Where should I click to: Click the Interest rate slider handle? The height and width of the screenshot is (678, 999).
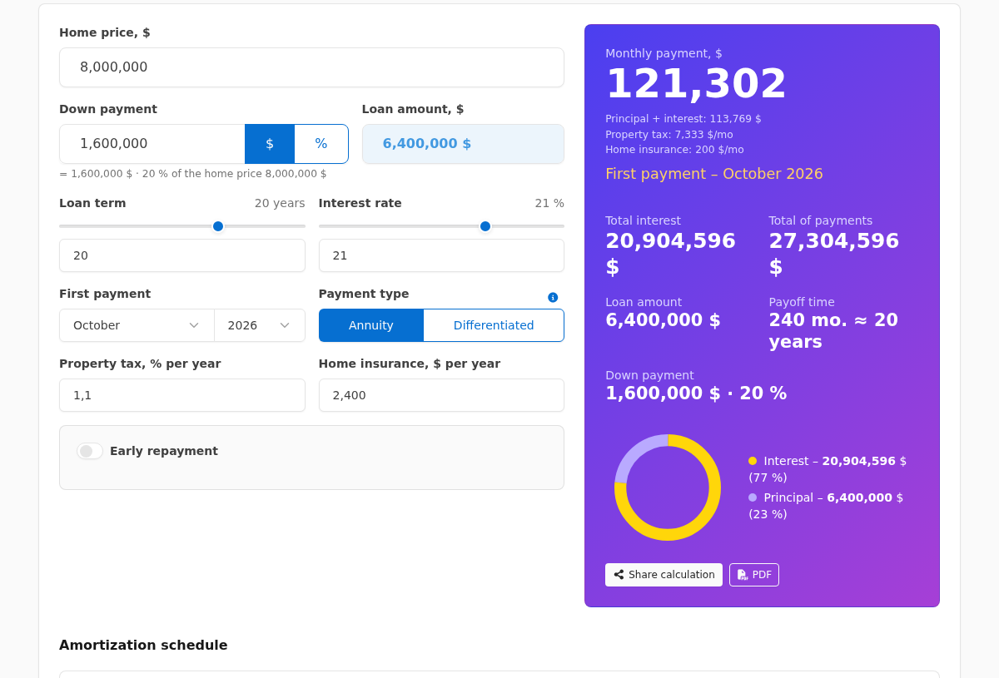pos(485,226)
